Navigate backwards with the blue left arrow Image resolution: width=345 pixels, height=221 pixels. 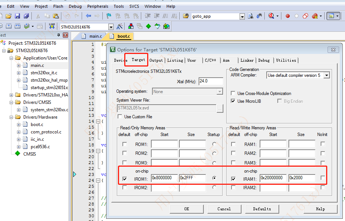tap(88, 16)
